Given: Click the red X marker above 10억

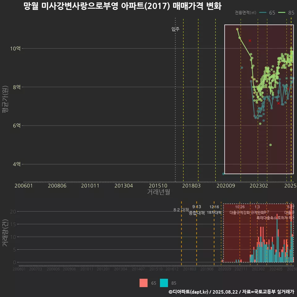Looking at the screenshot, I should click(250, 41).
